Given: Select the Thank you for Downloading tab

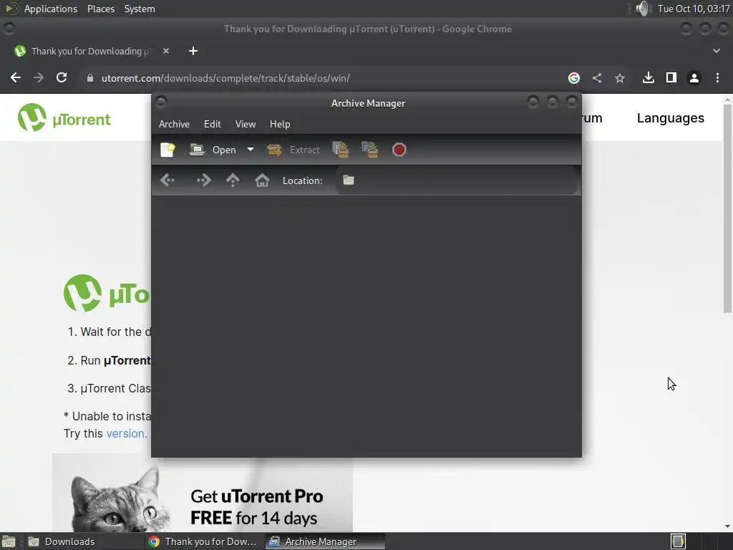Looking at the screenshot, I should pos(92,51).
